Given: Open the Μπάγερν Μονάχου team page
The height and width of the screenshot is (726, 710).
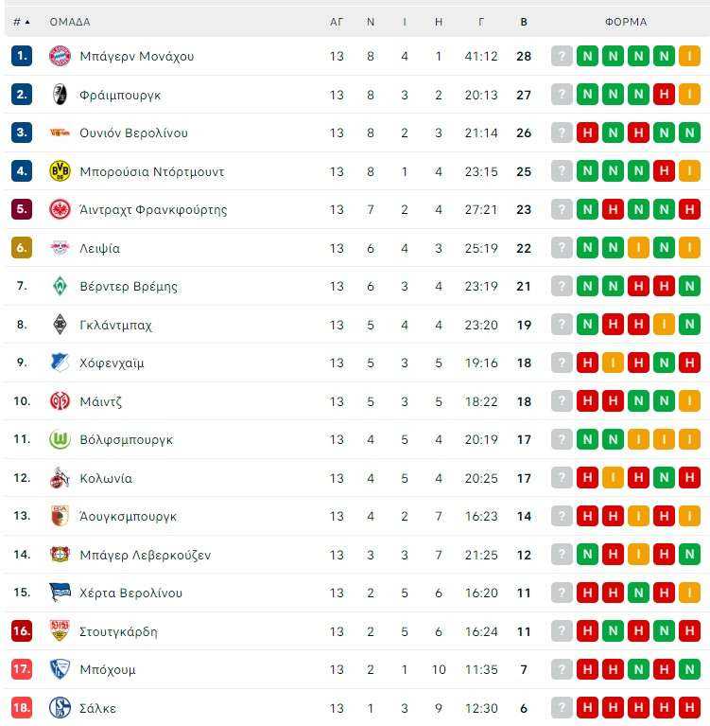Looking at the screenshot, I should coord(136,57).
